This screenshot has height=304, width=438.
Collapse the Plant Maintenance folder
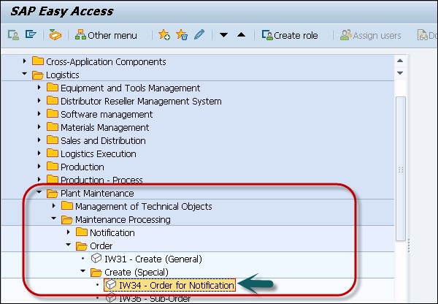coord(39,194)
